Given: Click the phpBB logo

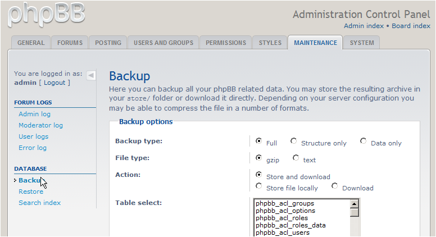Looking at the screenshot, I should click(x=47, y=15).
